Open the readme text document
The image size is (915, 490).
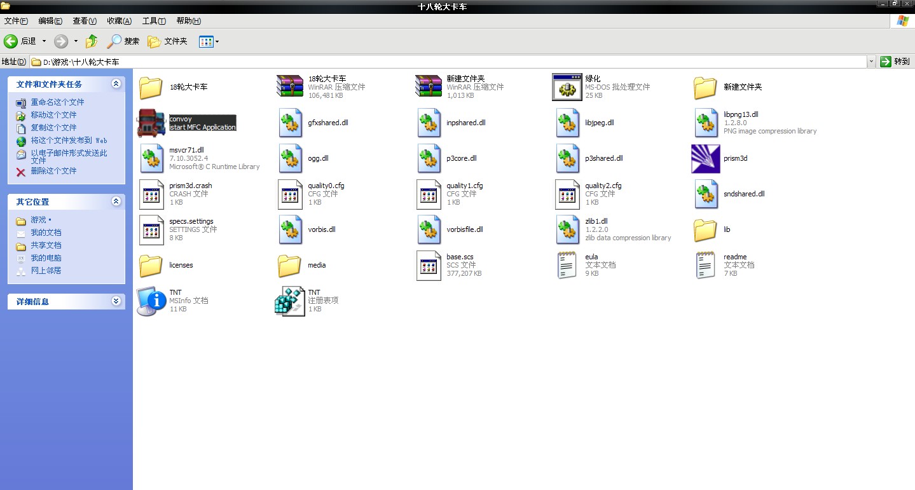[705, 266]
